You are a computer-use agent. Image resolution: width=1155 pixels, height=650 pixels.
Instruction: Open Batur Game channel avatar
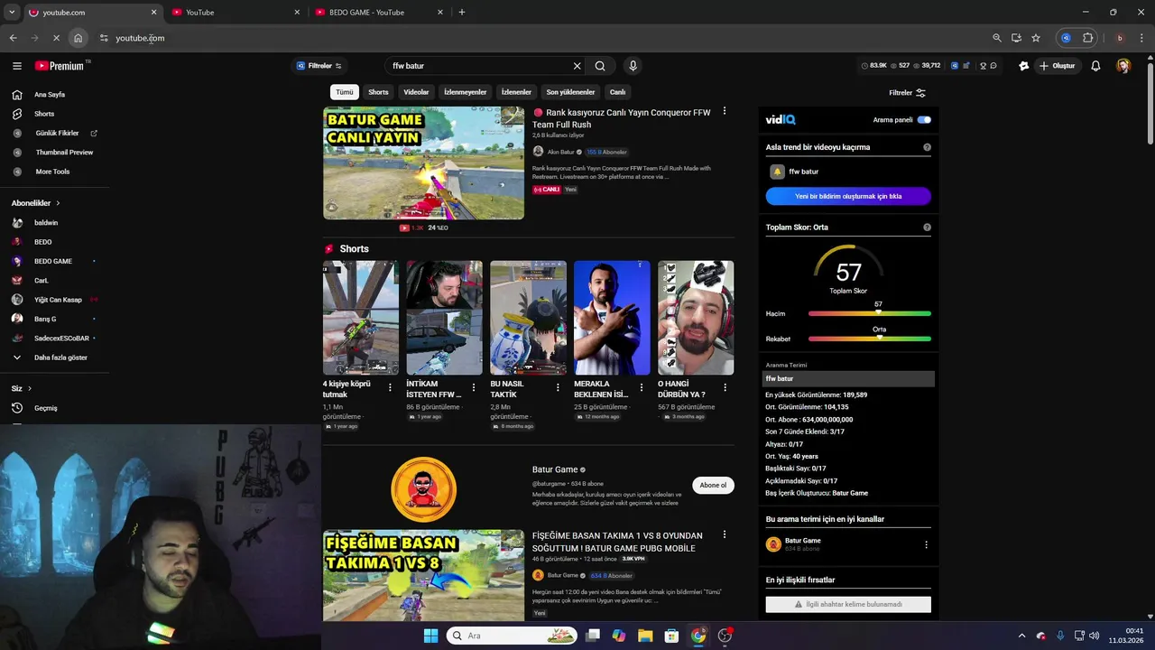[x=423, y=489]
